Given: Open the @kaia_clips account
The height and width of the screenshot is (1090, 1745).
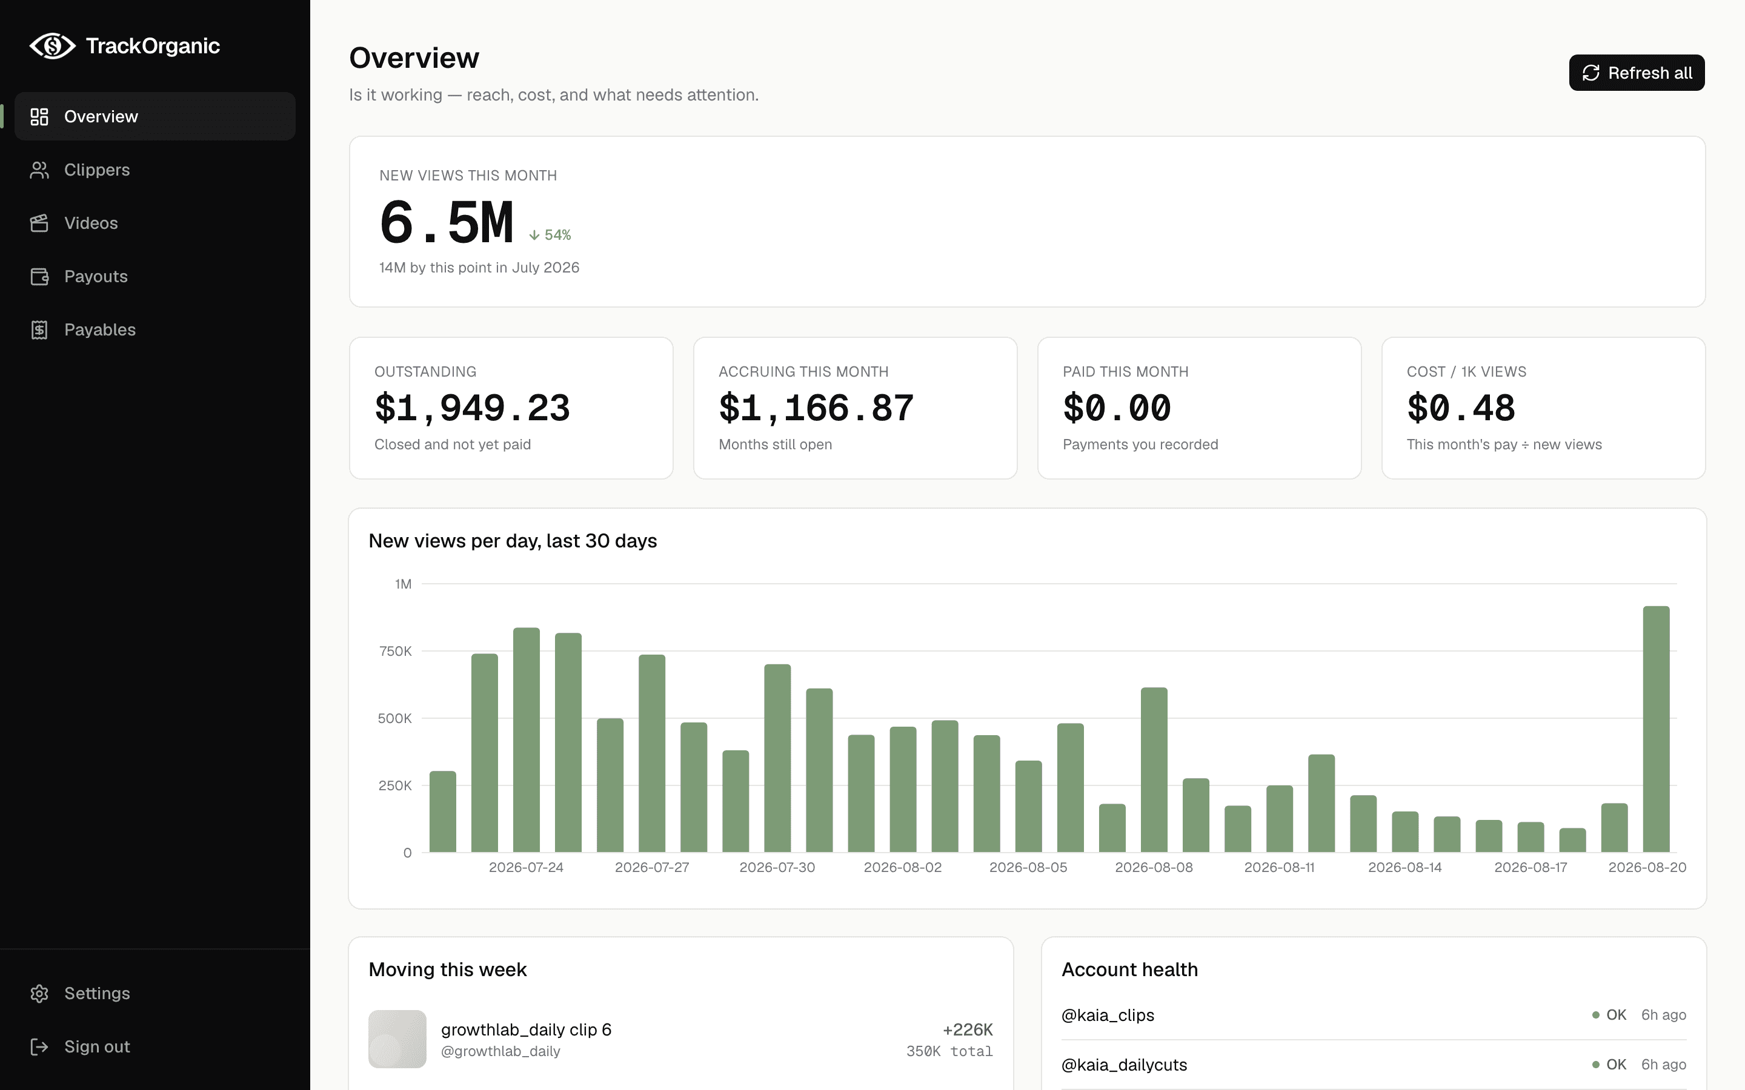Looking at the screenshot, I should tap(1108, 1015).
